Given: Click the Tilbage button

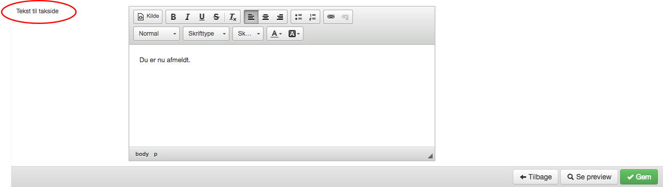Looking at the screenshot, I should pos(536,177).
